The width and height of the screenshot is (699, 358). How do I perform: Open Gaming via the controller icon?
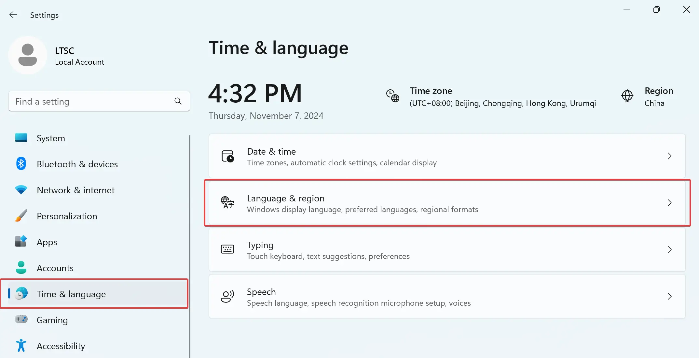[x=21, y=320]
